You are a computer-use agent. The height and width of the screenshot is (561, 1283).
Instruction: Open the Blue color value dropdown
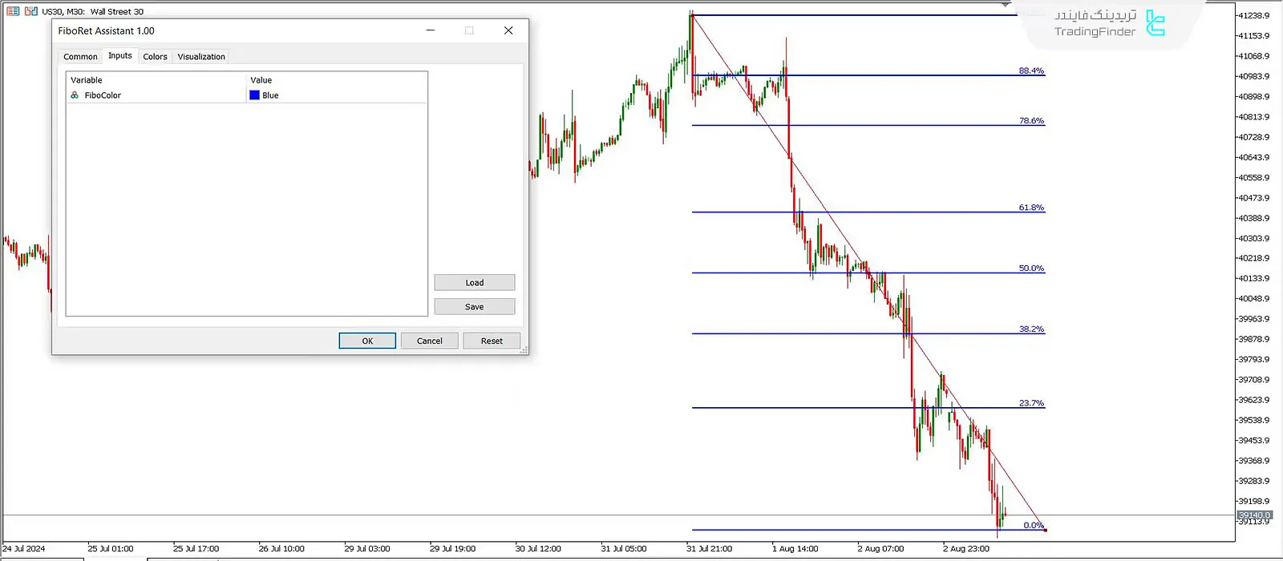(x=337, y=95)
